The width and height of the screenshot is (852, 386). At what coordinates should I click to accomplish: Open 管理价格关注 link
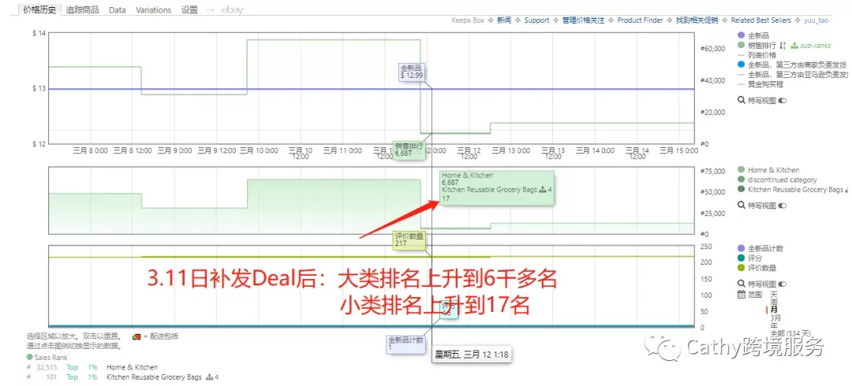point(582,20)
